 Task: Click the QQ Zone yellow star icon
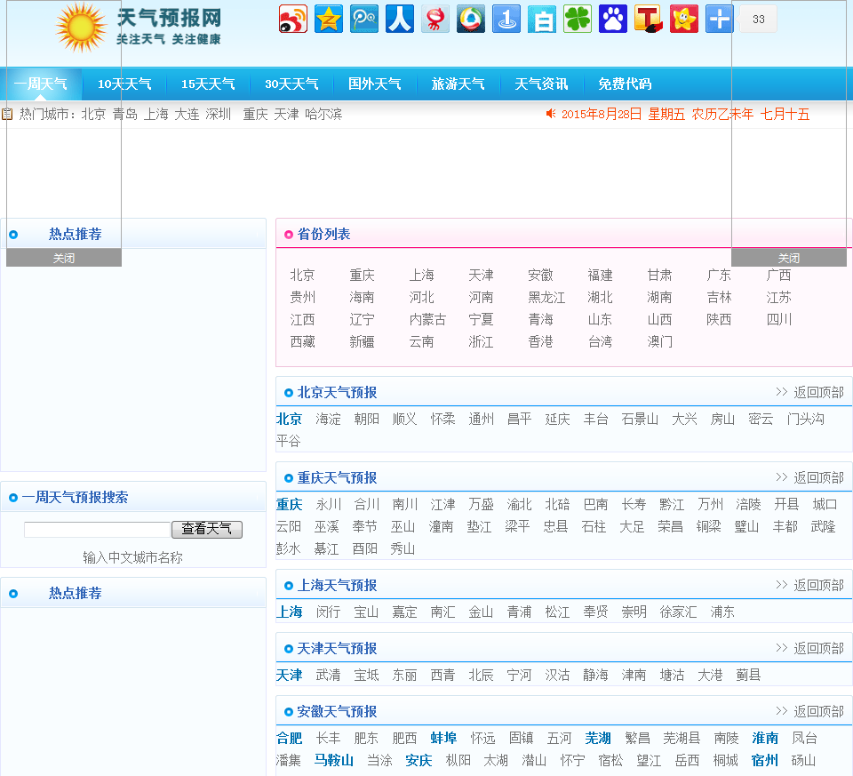point(329,19)
